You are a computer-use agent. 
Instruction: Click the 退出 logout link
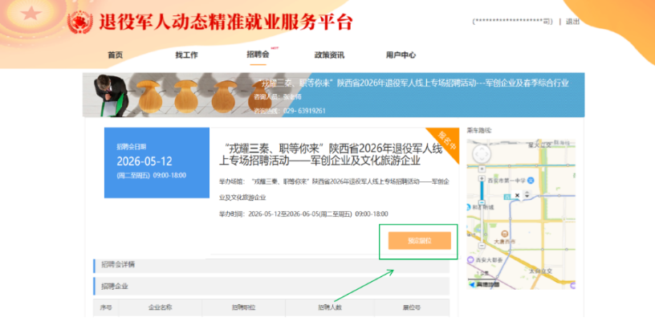click(572, 22)
